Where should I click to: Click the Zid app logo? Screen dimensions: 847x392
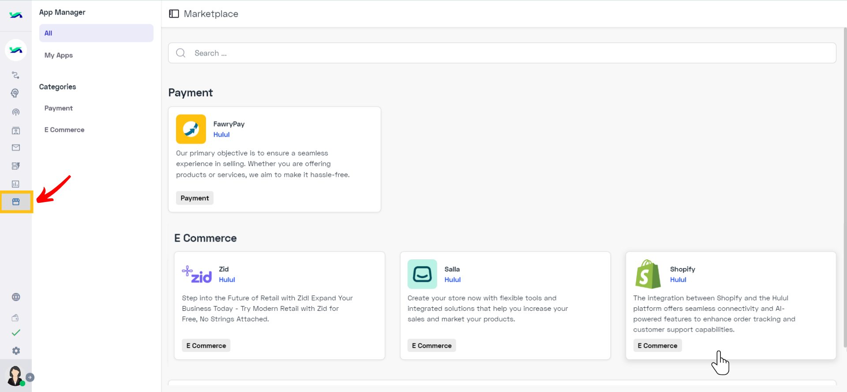pos(197,274)
